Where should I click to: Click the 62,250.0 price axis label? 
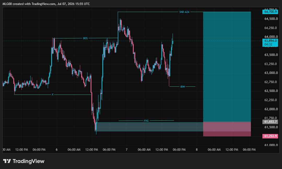(271, 100)
